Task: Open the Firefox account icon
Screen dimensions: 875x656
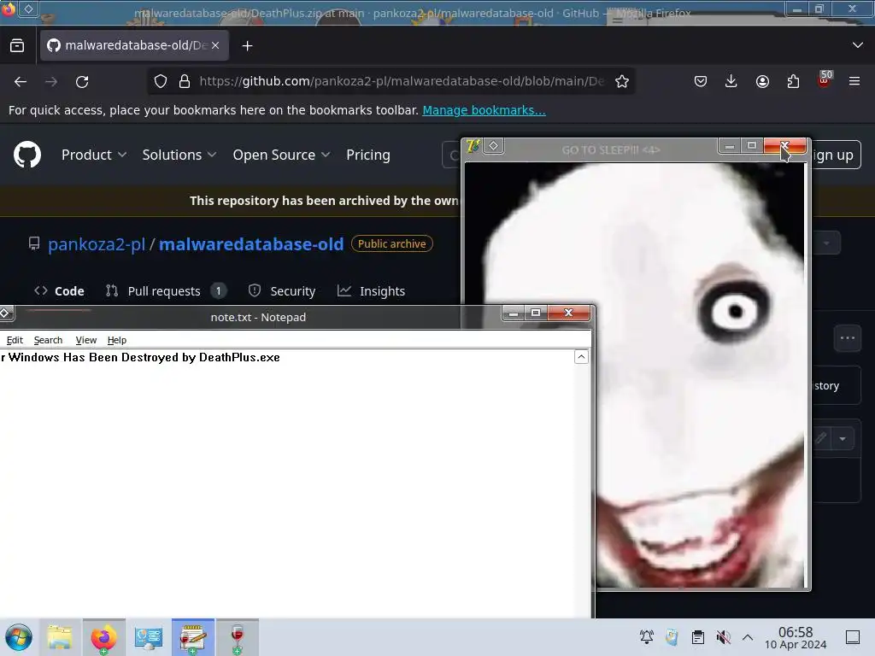Action: 762,81
